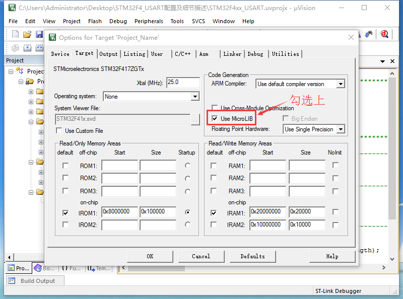
Task: Open the Project panel menu arrow
Action: [x=382, y=61]
